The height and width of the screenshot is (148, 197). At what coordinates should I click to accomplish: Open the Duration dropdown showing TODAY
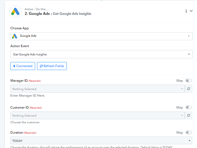coord(101,141)
